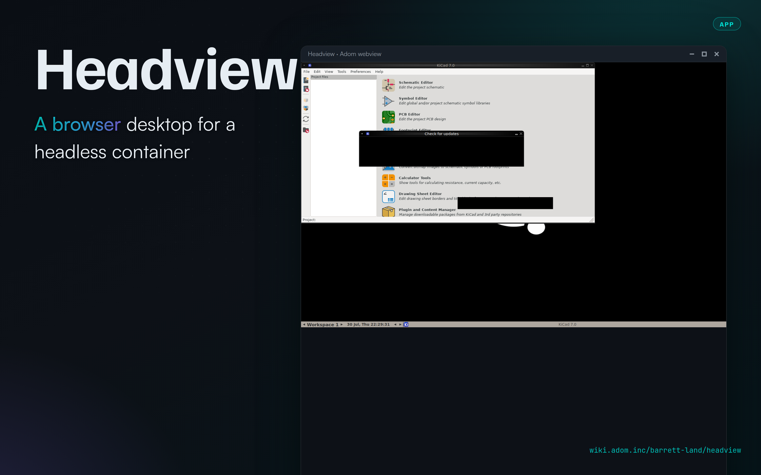This screenshot has height=475, width=761.
Task: Click the greyed-out Archive Project icon
Action: [x=306, y=100]
